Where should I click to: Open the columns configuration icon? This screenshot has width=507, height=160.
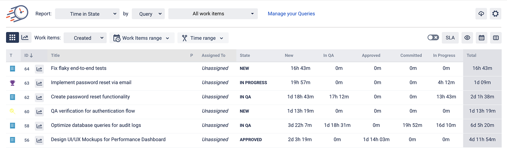(x=496, y=38)
